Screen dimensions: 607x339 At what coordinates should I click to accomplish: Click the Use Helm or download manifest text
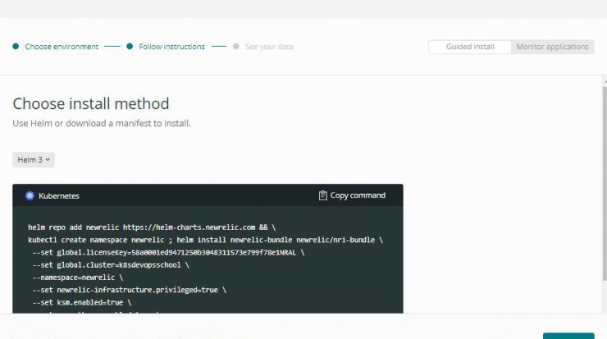click(102, 124)
